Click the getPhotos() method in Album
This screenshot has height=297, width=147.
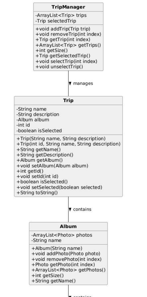coord(69,270)
